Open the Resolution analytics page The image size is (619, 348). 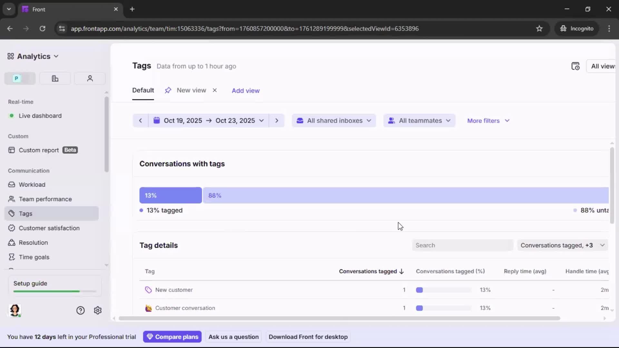point(33,242)
